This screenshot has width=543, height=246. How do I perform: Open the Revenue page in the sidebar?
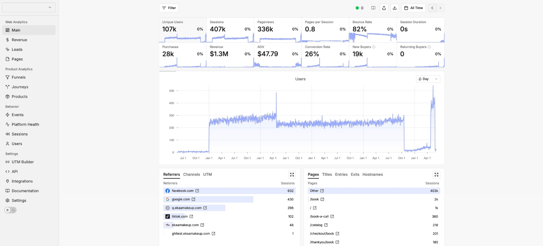coord(29,40)
